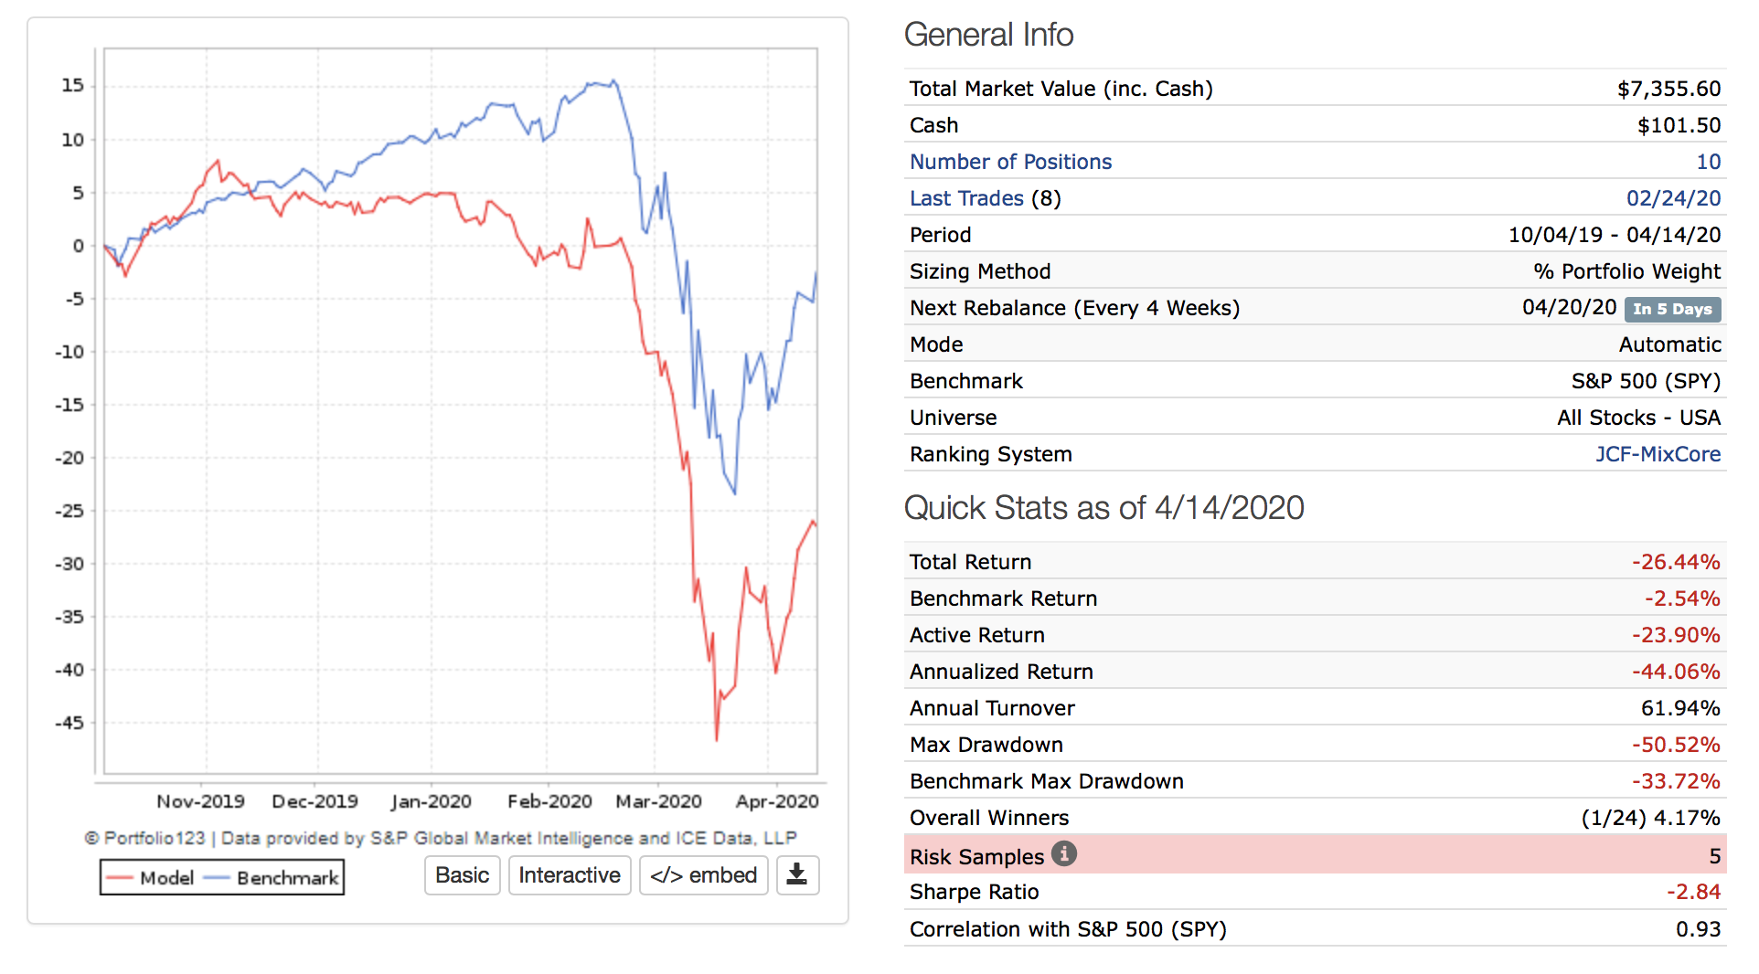Switch chart to Basic view
Screen dimensions: 1759x974
(x=462, y=875)
